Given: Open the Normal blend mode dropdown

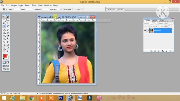Looking at the screenshot, I should 147,23.
